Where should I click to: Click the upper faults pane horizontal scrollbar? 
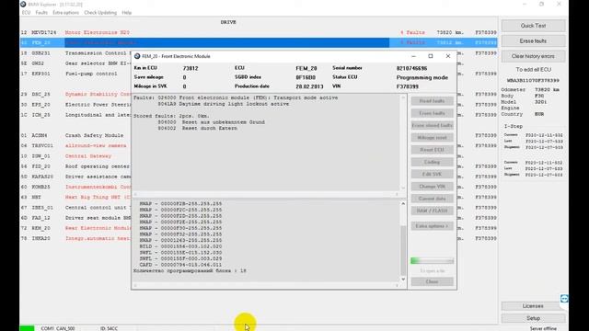pos(266,194)
